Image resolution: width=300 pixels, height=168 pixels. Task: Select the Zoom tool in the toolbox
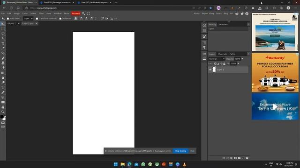click(x=3, y=112)
